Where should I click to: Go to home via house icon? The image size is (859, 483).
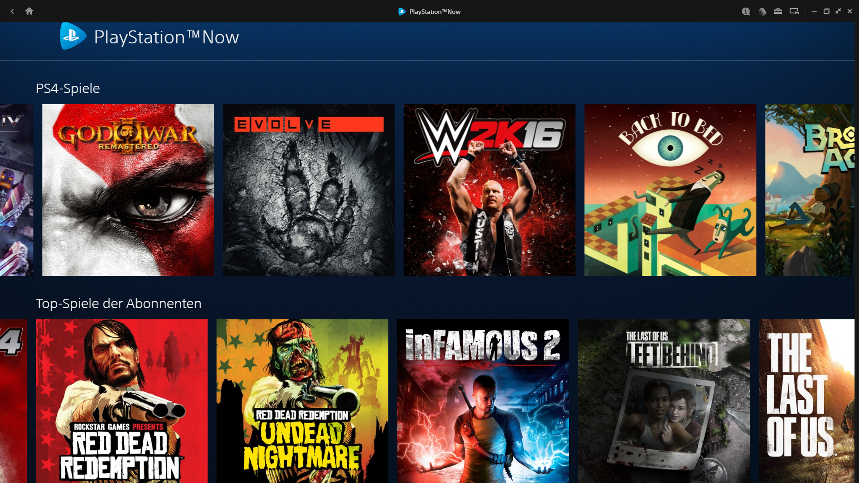click(x=29, y=11)
